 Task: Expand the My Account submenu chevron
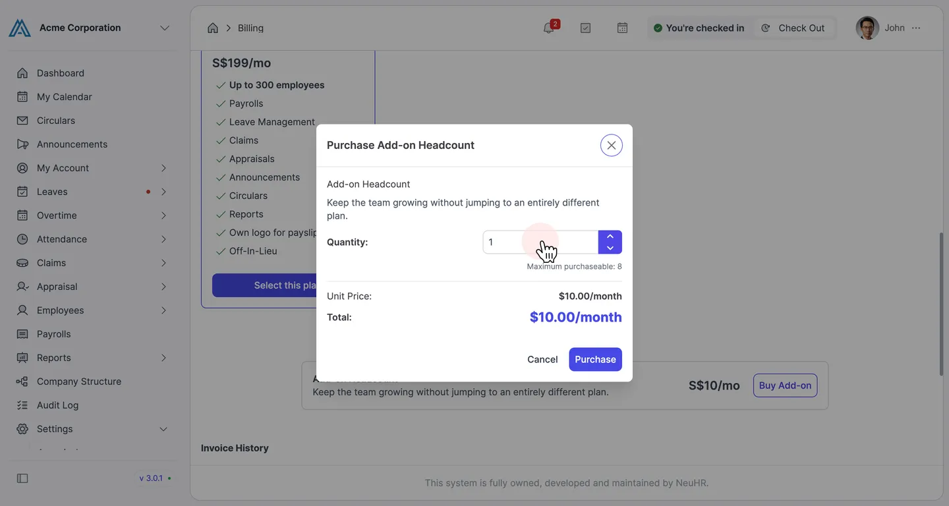pos(163,168)
